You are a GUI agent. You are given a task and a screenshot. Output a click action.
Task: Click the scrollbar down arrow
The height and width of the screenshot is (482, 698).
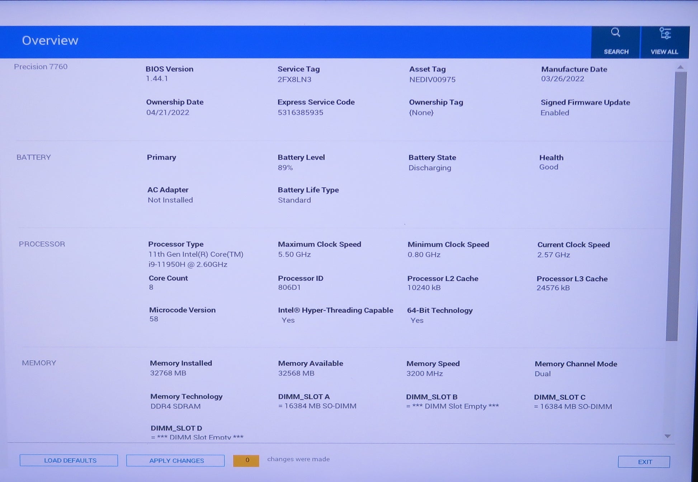pos(668,436)
